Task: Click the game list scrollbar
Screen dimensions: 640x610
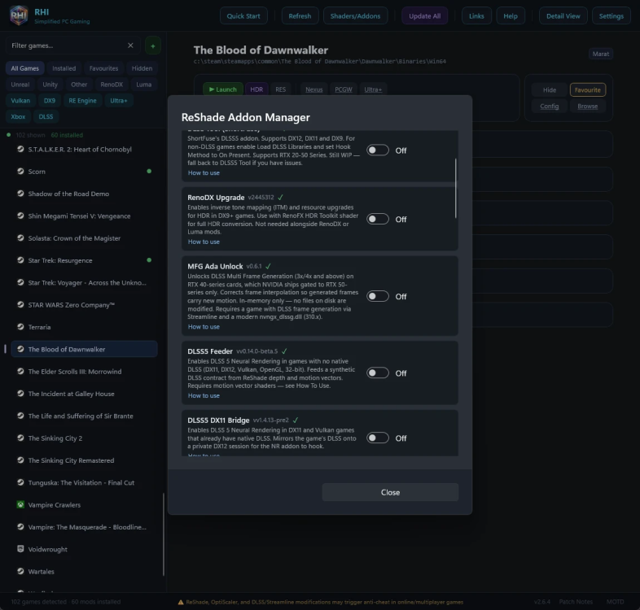Action: point(164,534)
